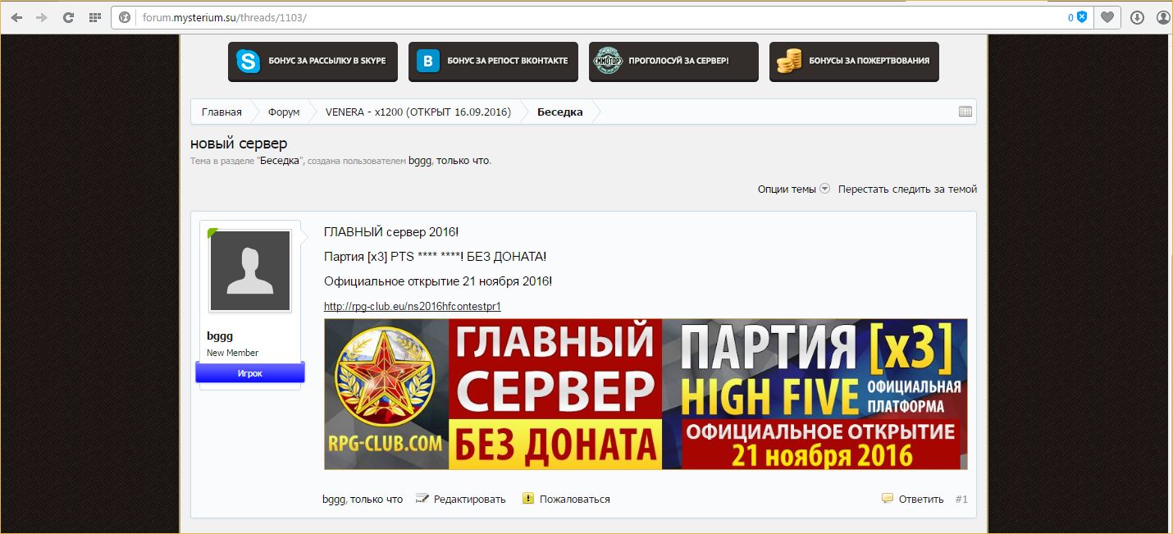
Task: Open the rpg-club.eu link in post
Action: click(413, 307)
